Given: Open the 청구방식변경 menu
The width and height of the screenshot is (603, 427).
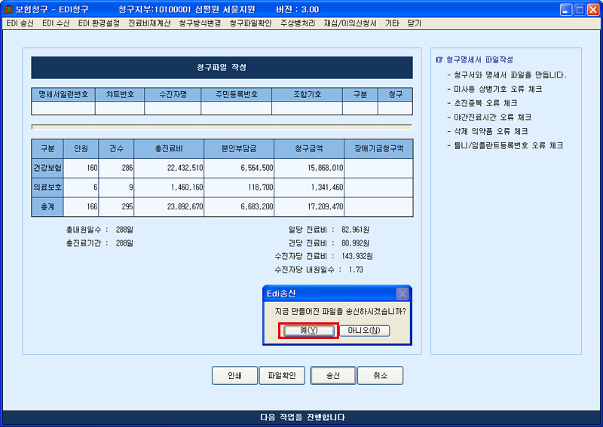Looking at the screenshot, I should coord(200,23).
